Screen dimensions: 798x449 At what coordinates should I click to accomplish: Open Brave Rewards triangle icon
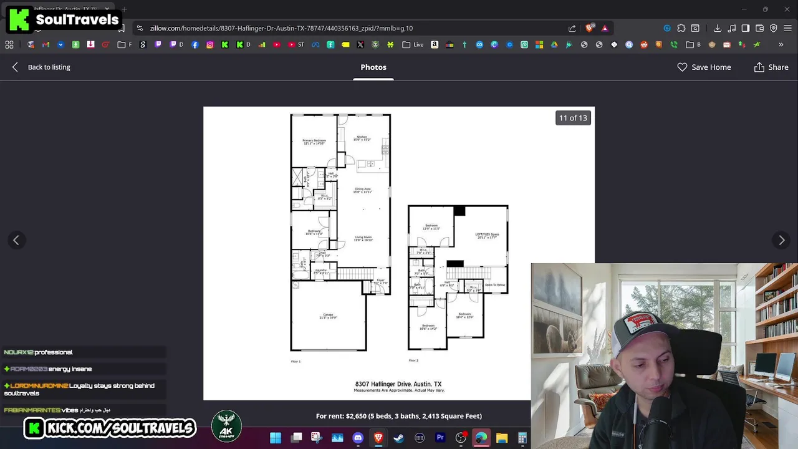tap(604, 28)
